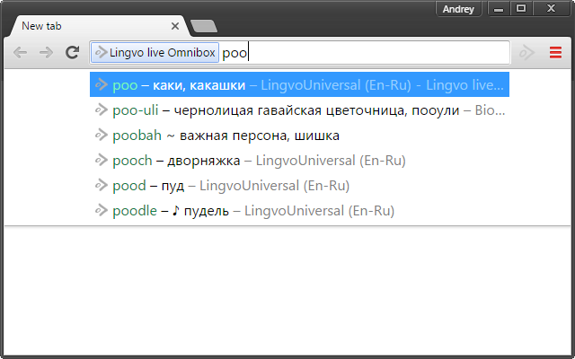The height and width of the screenshot is (359, 575).
Task: Click "чернолицая гавайская цветочница" translation text
Action: point(289,110)
